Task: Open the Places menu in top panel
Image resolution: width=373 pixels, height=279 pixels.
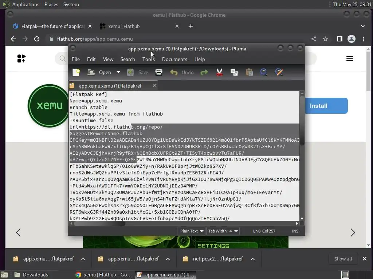Action: (51, 4)
